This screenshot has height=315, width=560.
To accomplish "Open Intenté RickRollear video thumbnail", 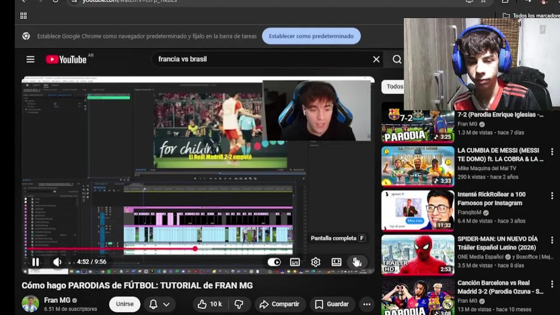I will point(418,211).
